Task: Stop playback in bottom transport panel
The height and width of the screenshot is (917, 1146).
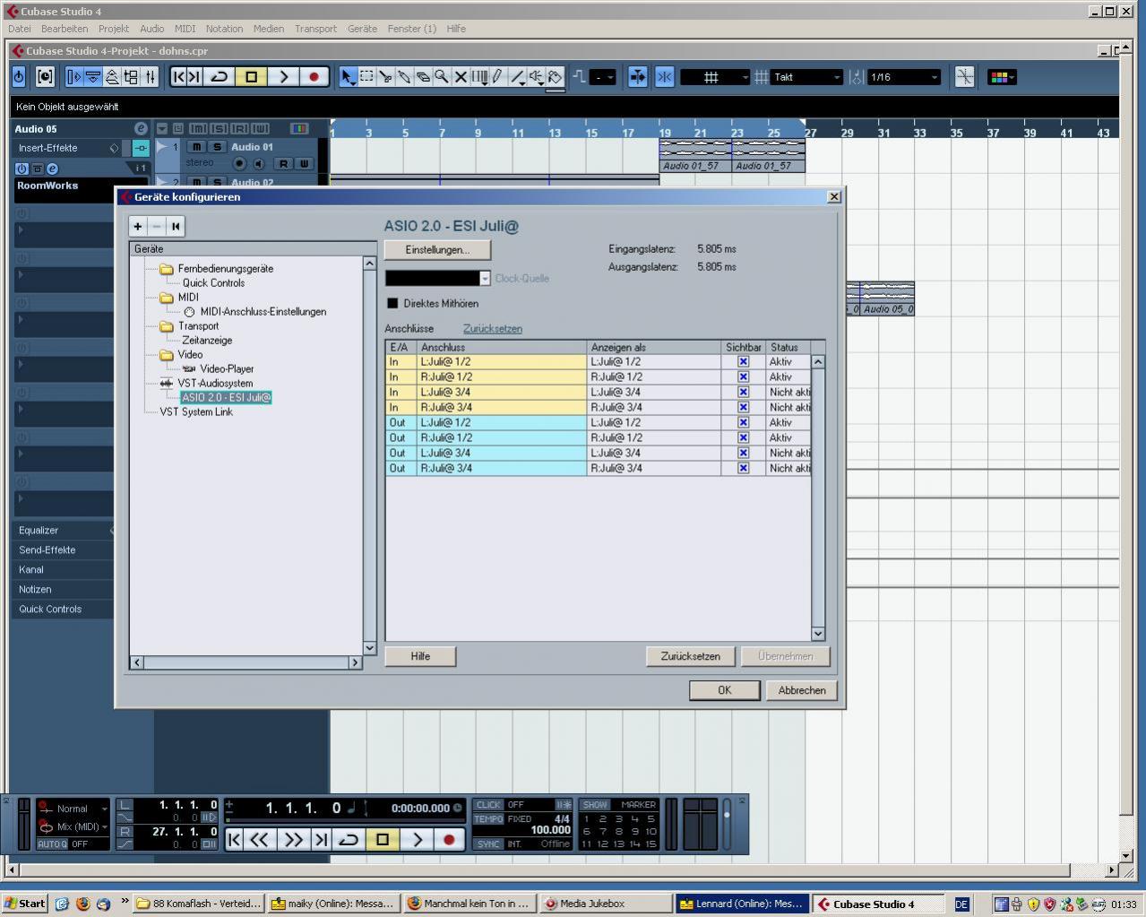Action: coord(383,840)
